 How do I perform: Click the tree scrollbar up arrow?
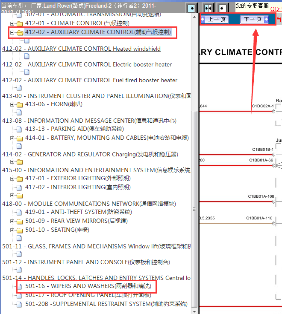coord(194,17)
